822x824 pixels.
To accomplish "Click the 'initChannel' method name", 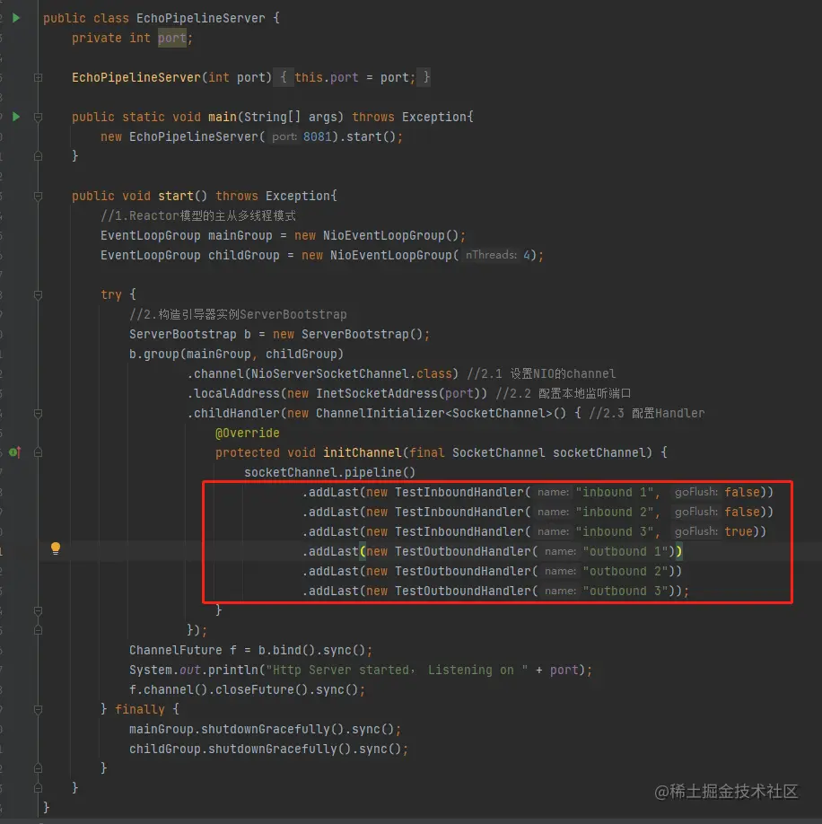I will [363, 452].
